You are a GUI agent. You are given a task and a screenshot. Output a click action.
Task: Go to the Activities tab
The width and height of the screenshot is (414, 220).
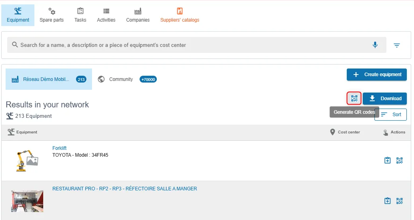click(x=106, y=15)
